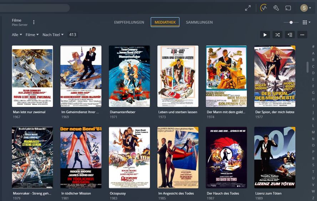Screen dimensions: 317x201
Task: Add to playlist queue icon
Action: (x=290, y=35)
